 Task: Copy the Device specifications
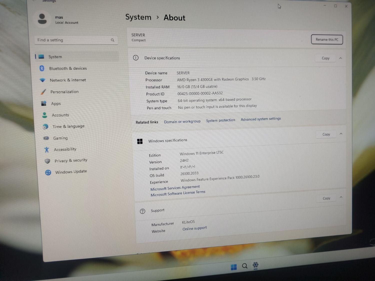pos(325,58)
